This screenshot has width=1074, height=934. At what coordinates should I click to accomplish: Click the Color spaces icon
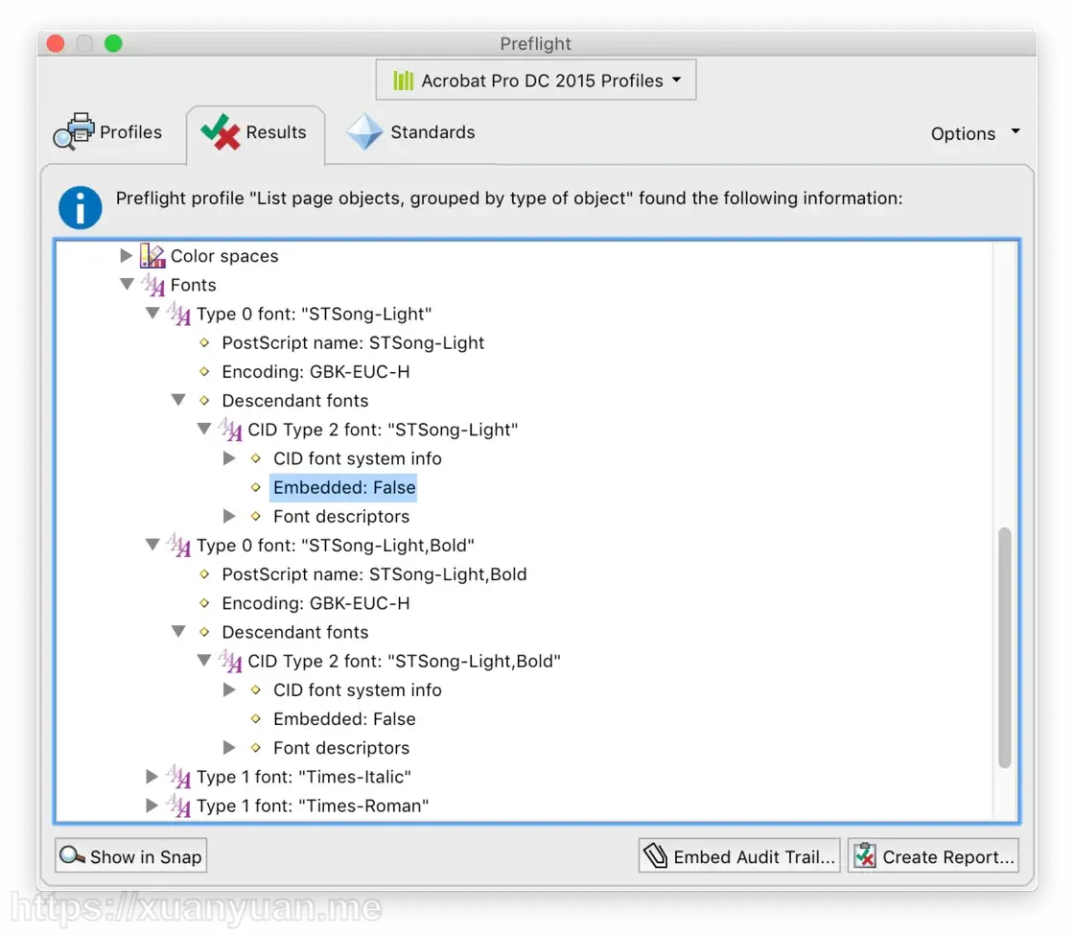[x=152, y=256]
